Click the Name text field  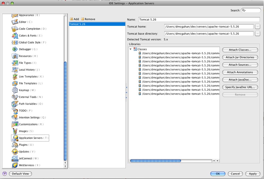199,20
